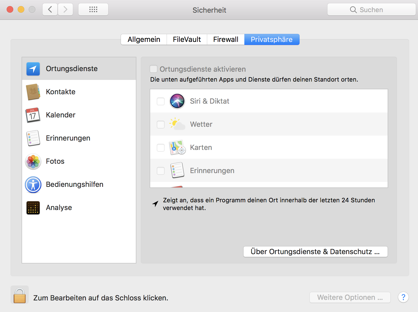
Task: Toggle the Wetter location checkbox
Action: (x=161, y=125)
